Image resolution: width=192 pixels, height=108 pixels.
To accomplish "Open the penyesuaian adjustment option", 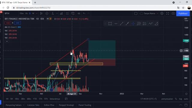I will pos(167,99).
